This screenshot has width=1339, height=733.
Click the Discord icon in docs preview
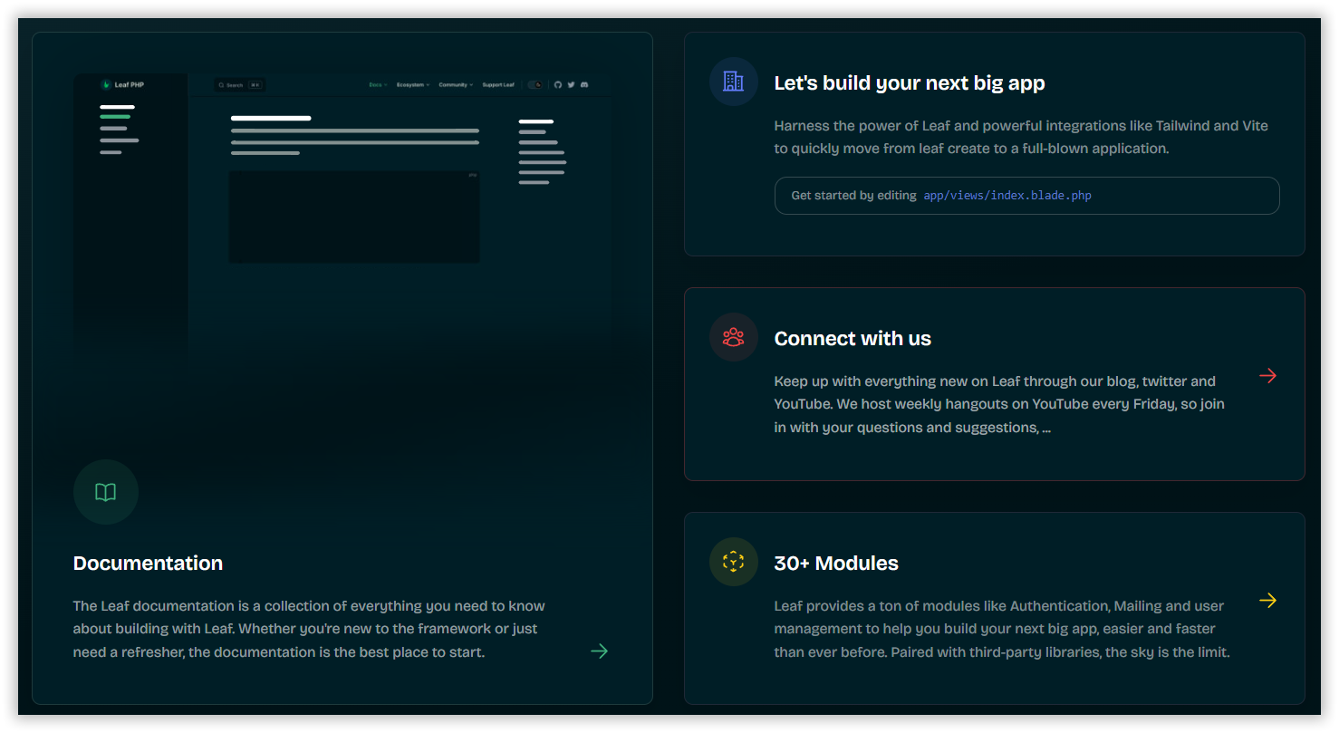point(584,85)
